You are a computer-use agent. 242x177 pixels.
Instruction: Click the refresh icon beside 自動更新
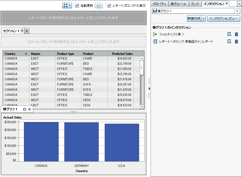99,5
